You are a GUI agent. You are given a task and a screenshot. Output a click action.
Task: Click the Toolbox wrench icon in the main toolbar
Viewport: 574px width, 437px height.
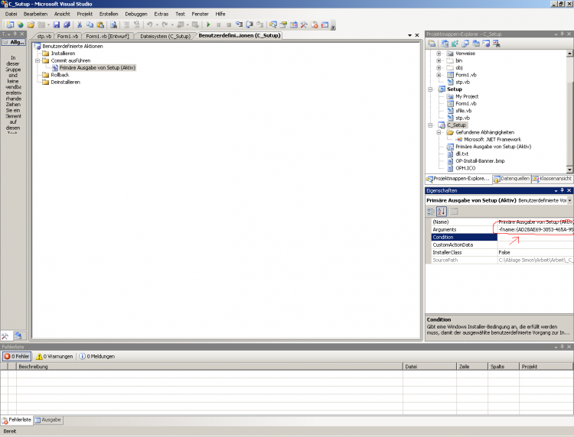pyautogui.click(x=304, y=25)
